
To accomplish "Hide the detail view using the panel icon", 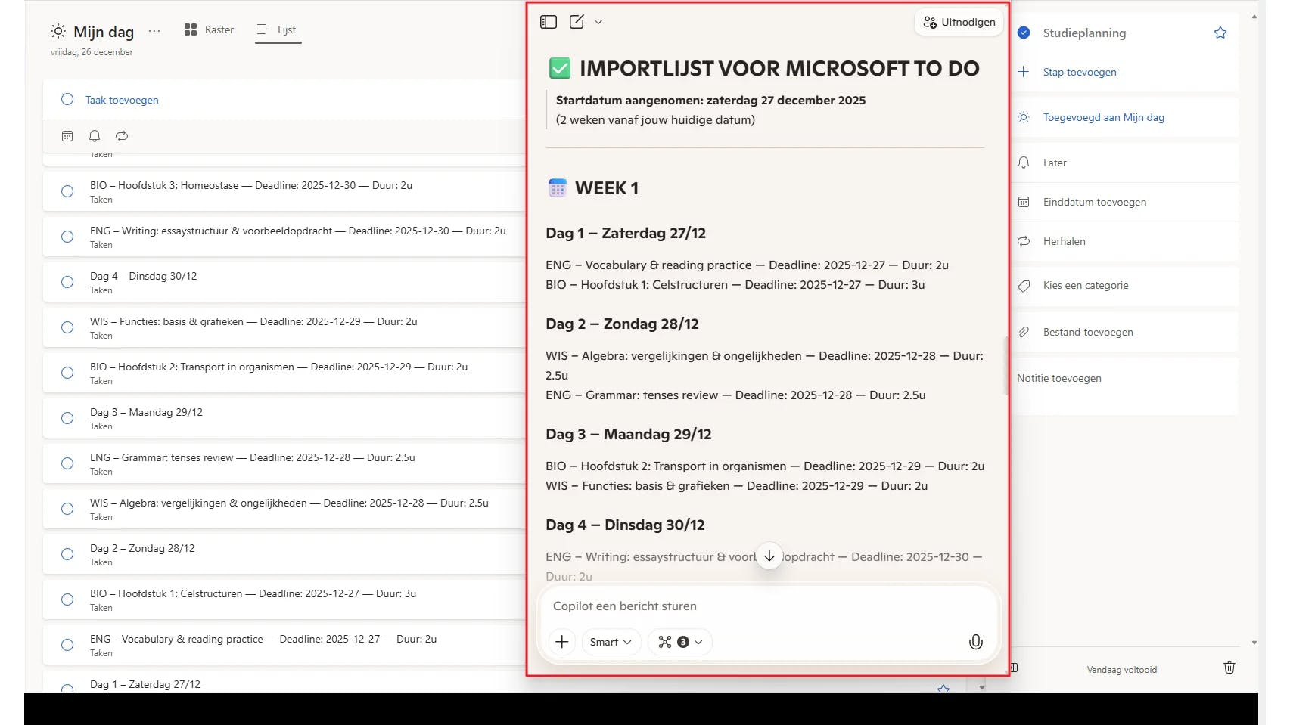I will [x=1015, y=668].
